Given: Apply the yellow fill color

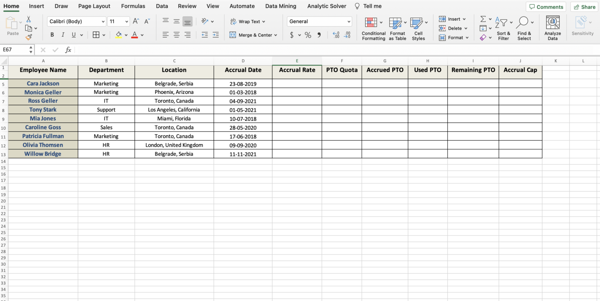Looking at the screenshot, I should (x=119, y=35).
